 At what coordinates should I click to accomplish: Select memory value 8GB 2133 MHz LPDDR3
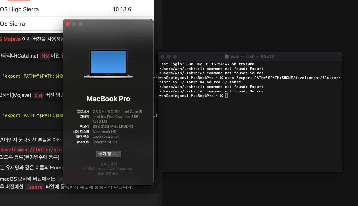click(113, 126)
